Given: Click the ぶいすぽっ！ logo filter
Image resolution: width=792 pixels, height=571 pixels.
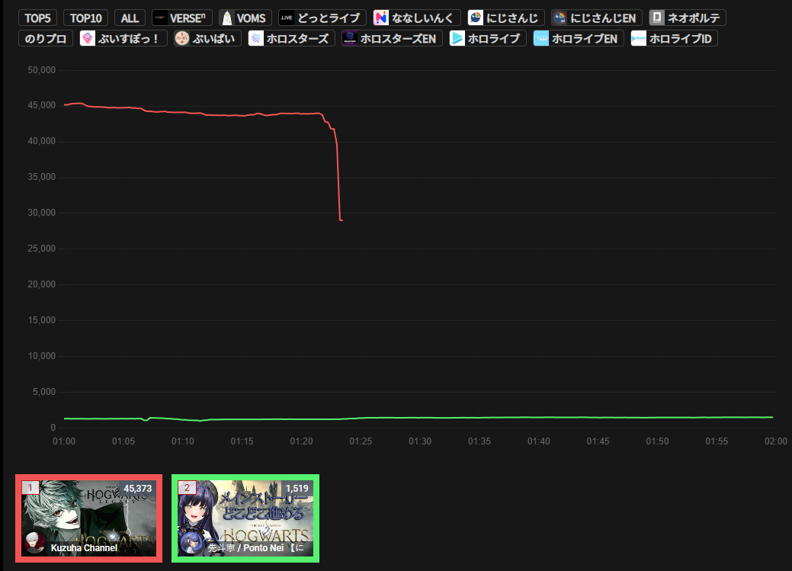Looking at the screenshot, I should pyautogui.click(x=123, y=38).
